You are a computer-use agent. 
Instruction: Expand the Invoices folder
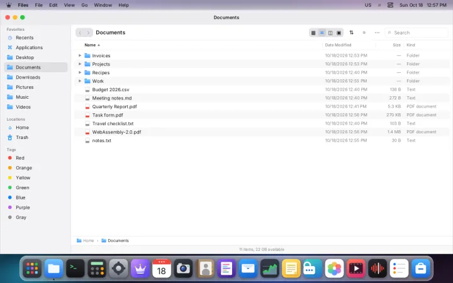pyautogui.click(x=80, y=55)
